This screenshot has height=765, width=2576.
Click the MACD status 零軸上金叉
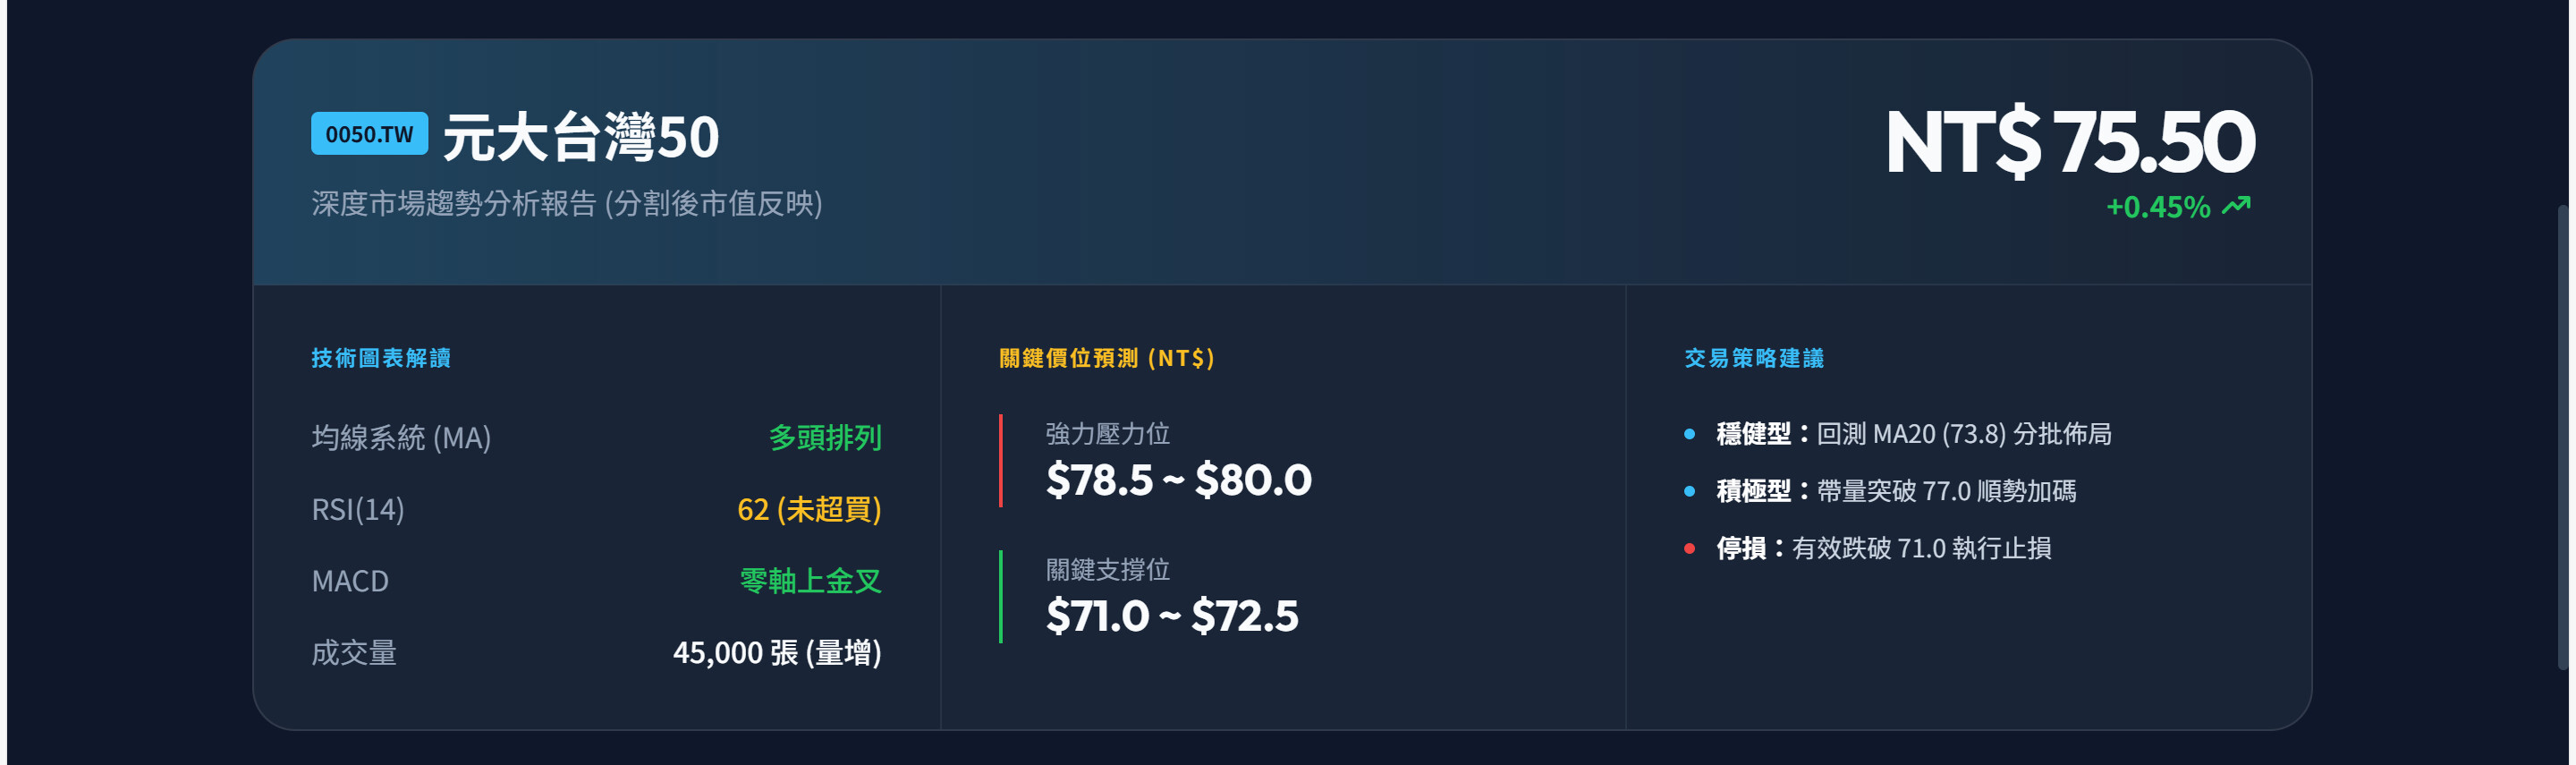(810, 581)
